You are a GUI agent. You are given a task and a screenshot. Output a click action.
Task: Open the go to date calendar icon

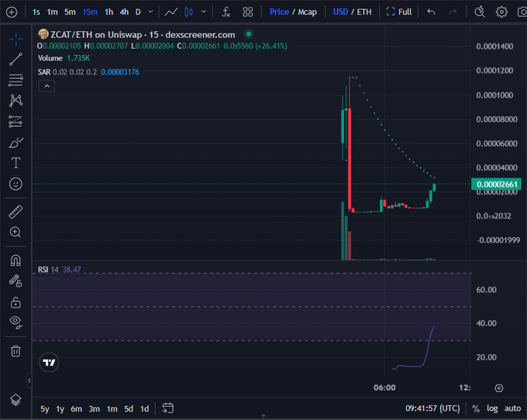pos(167,408)
